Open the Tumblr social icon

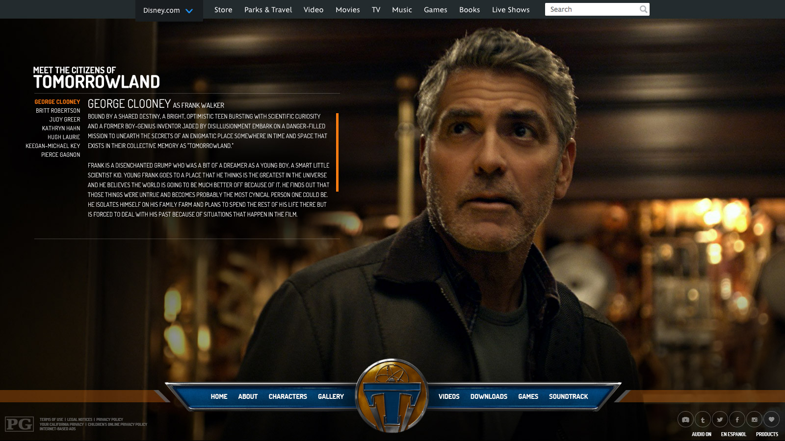703,419
